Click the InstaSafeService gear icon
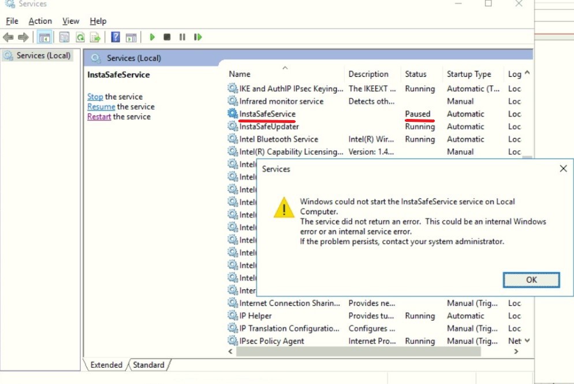Screen dimensions: 574x384 (x=233, y=114)
